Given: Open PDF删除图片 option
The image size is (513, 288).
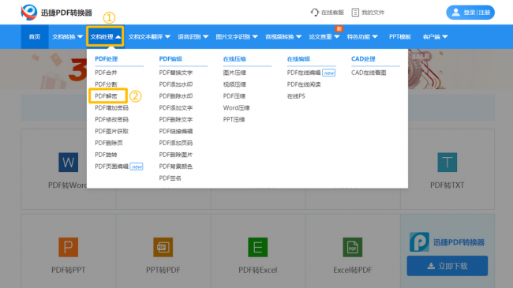Looking at the screenshot, I should coord(176,155).
